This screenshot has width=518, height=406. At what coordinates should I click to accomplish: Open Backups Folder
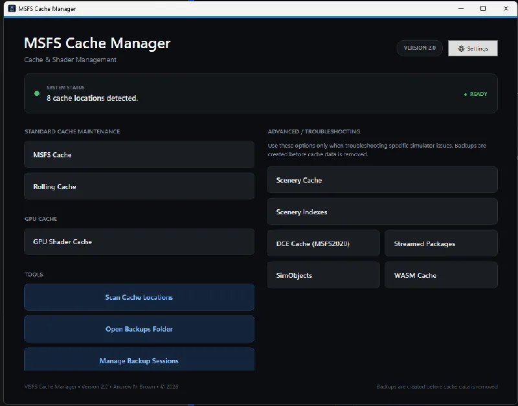tap(139, 329)
